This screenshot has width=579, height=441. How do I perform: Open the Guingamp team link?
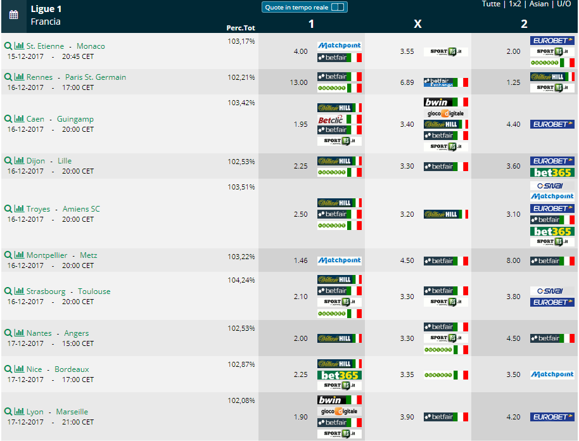point(75,119)
